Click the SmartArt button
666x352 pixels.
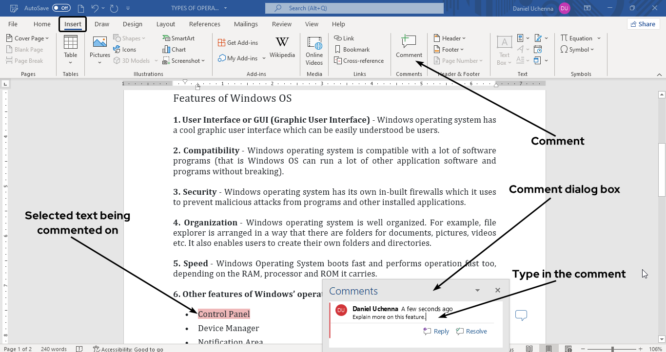(178, 38)
